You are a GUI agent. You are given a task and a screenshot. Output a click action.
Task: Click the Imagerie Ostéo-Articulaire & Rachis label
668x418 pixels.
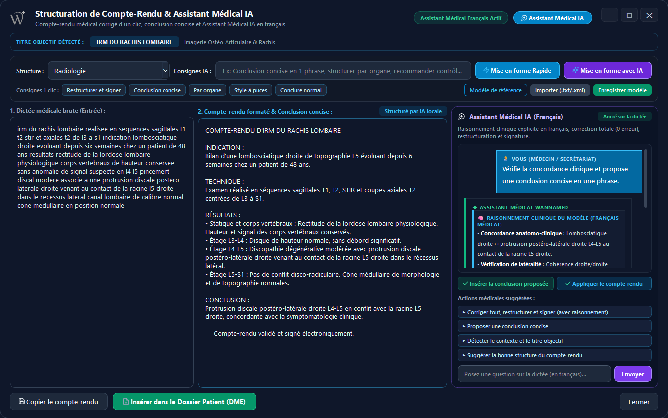(x=230, y=42)
